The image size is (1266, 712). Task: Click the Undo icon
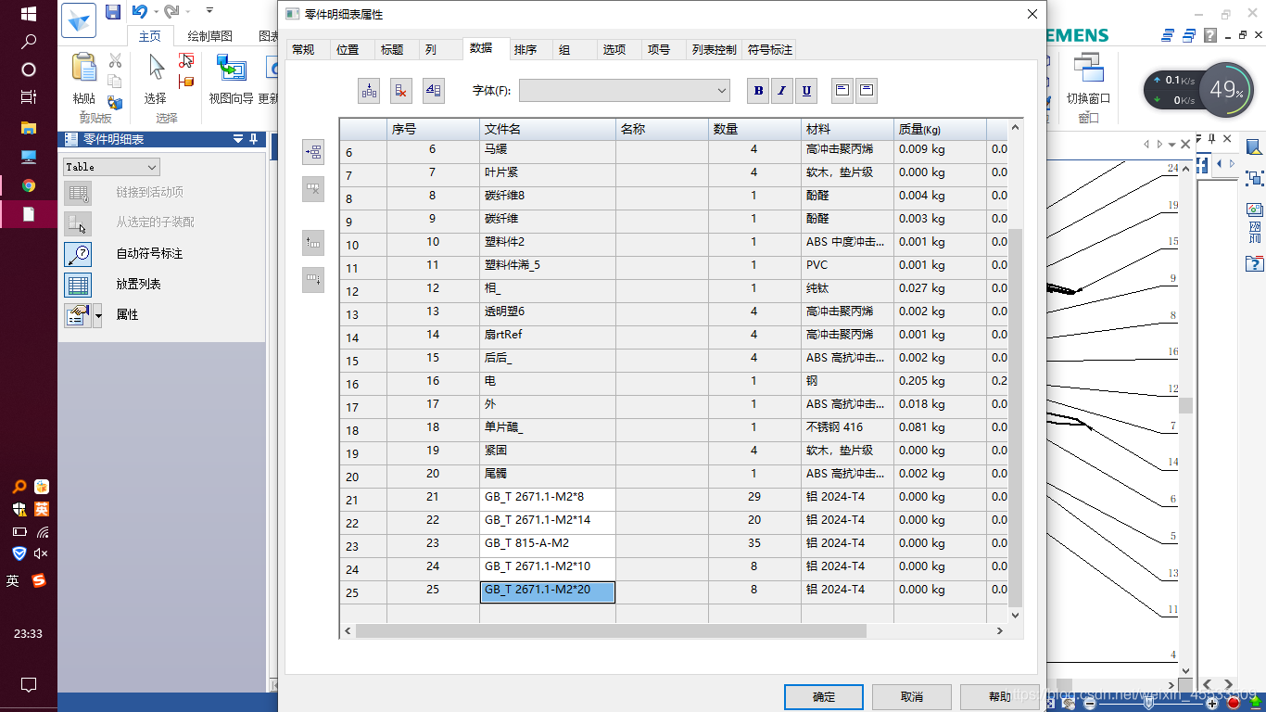[139, 11]
